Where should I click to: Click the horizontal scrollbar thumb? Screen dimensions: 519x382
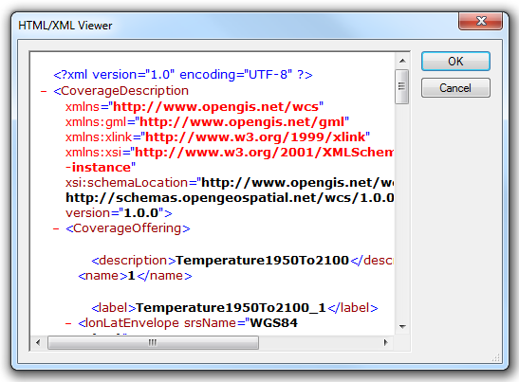point(153,342)
